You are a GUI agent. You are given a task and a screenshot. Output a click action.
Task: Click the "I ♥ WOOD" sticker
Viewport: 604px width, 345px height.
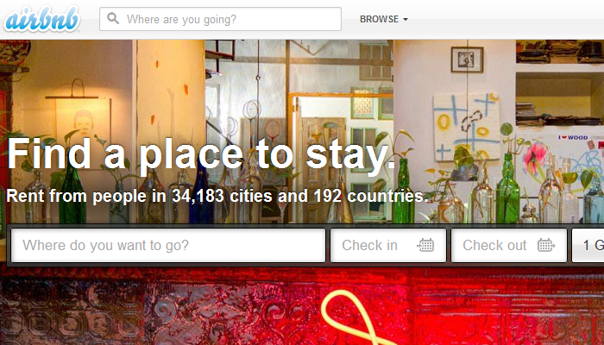(573, 137)
